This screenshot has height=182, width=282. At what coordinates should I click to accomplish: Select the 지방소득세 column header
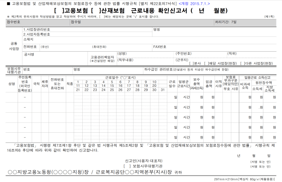269,89
